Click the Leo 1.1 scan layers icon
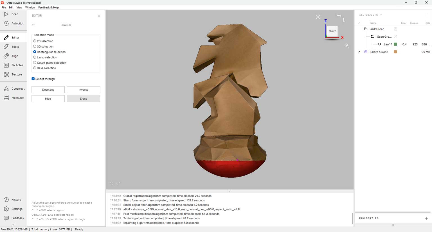Image resolution: width=432 pixels, height=232 pixels. (379, 44)
